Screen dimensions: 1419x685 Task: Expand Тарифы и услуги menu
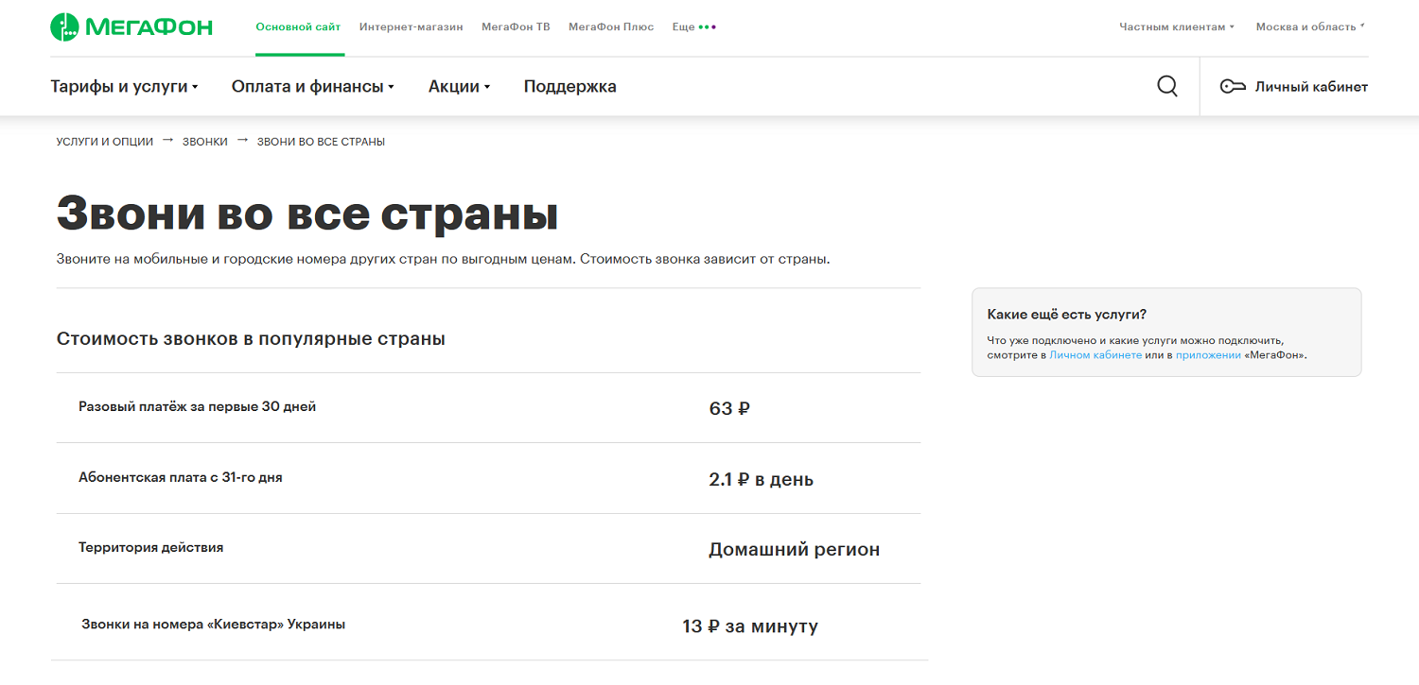coord(124,87)
